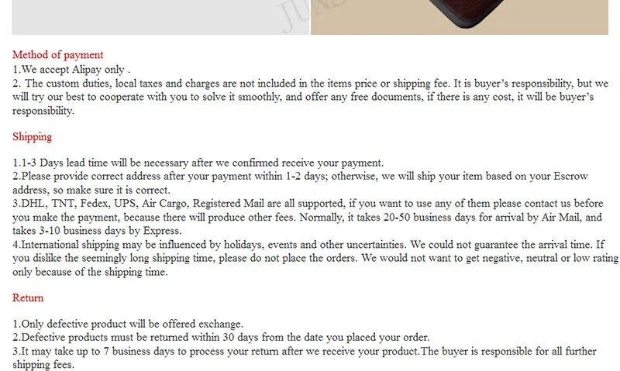Click the word "Alipay" in payment text

pos(87,70)
